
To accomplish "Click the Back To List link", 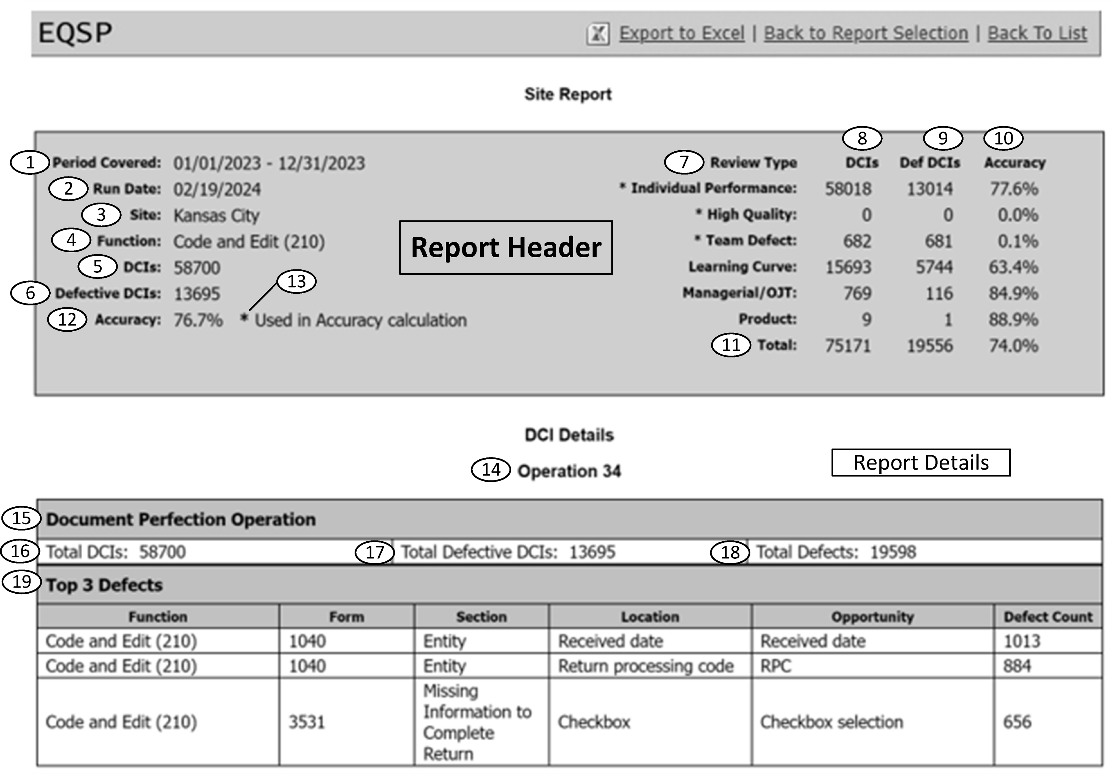I will click(1037, 34).
